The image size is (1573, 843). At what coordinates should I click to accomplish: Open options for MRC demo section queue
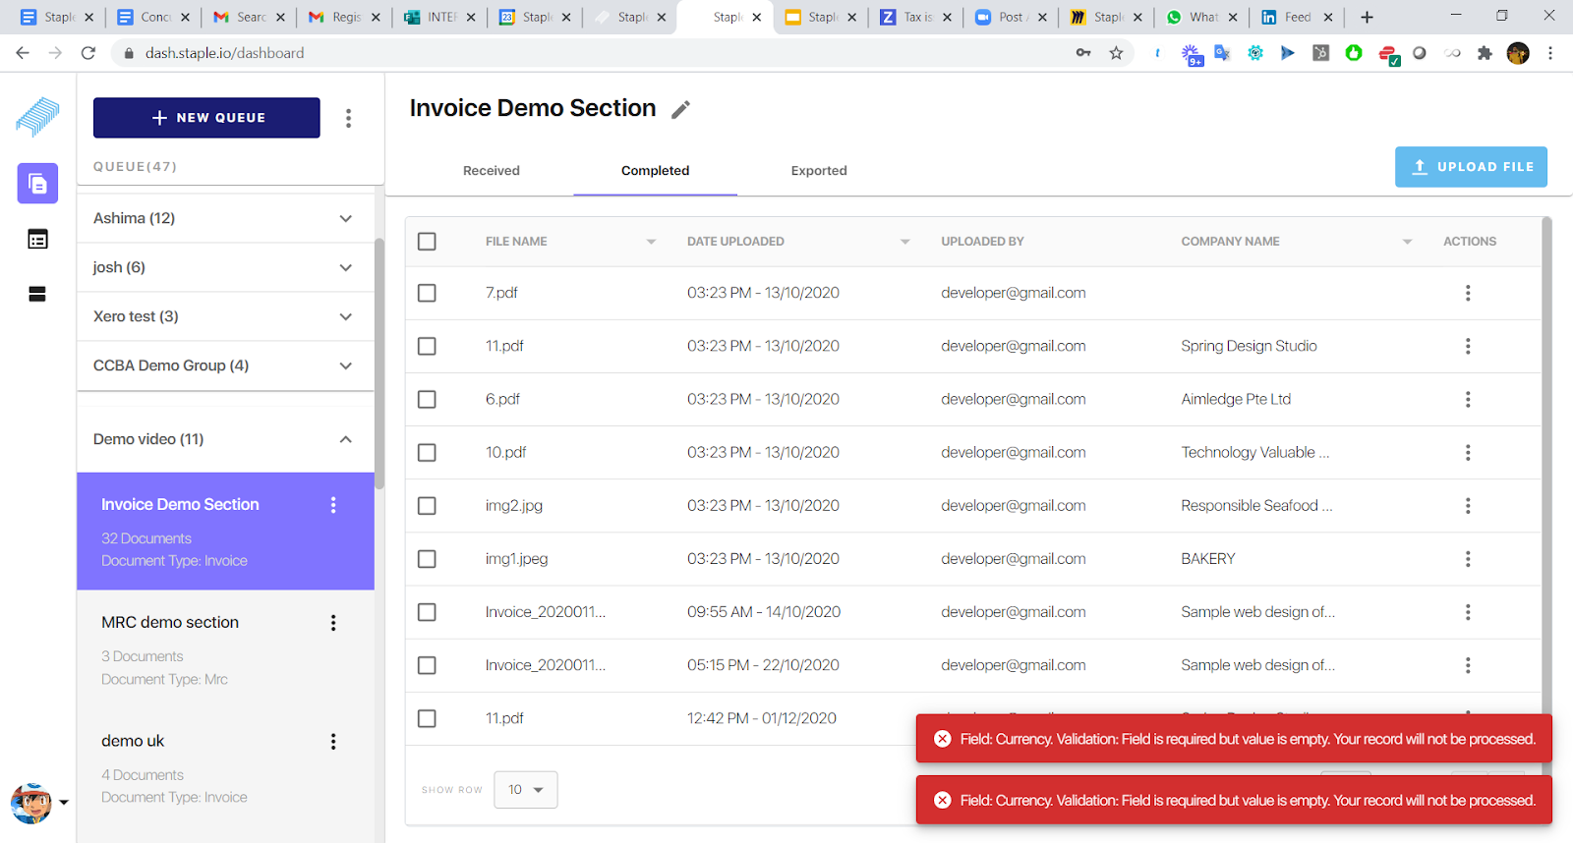point(333,623)
